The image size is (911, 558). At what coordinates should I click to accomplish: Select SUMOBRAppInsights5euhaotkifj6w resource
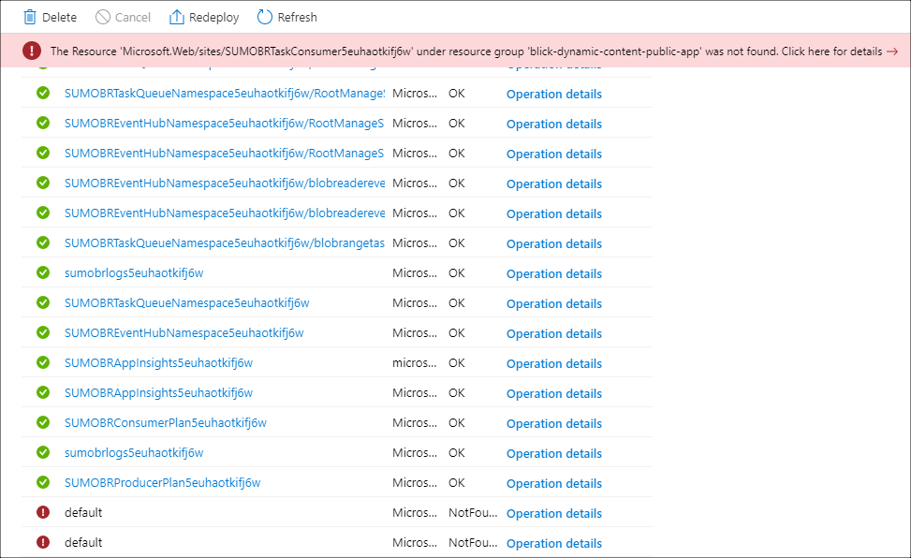point(154,362)
